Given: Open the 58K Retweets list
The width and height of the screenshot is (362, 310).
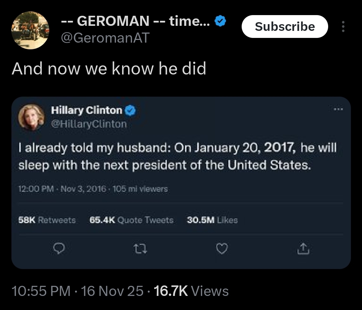Looking at the screenshot, I should point(47,220).
